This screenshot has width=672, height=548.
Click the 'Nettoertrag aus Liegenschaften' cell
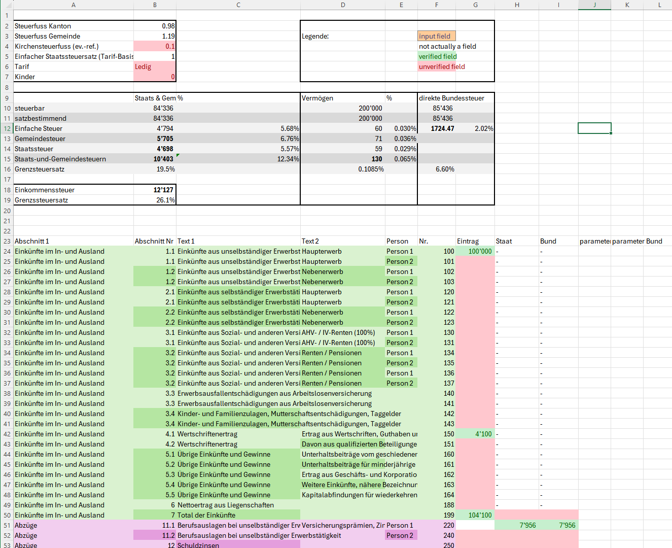[238, 505]
